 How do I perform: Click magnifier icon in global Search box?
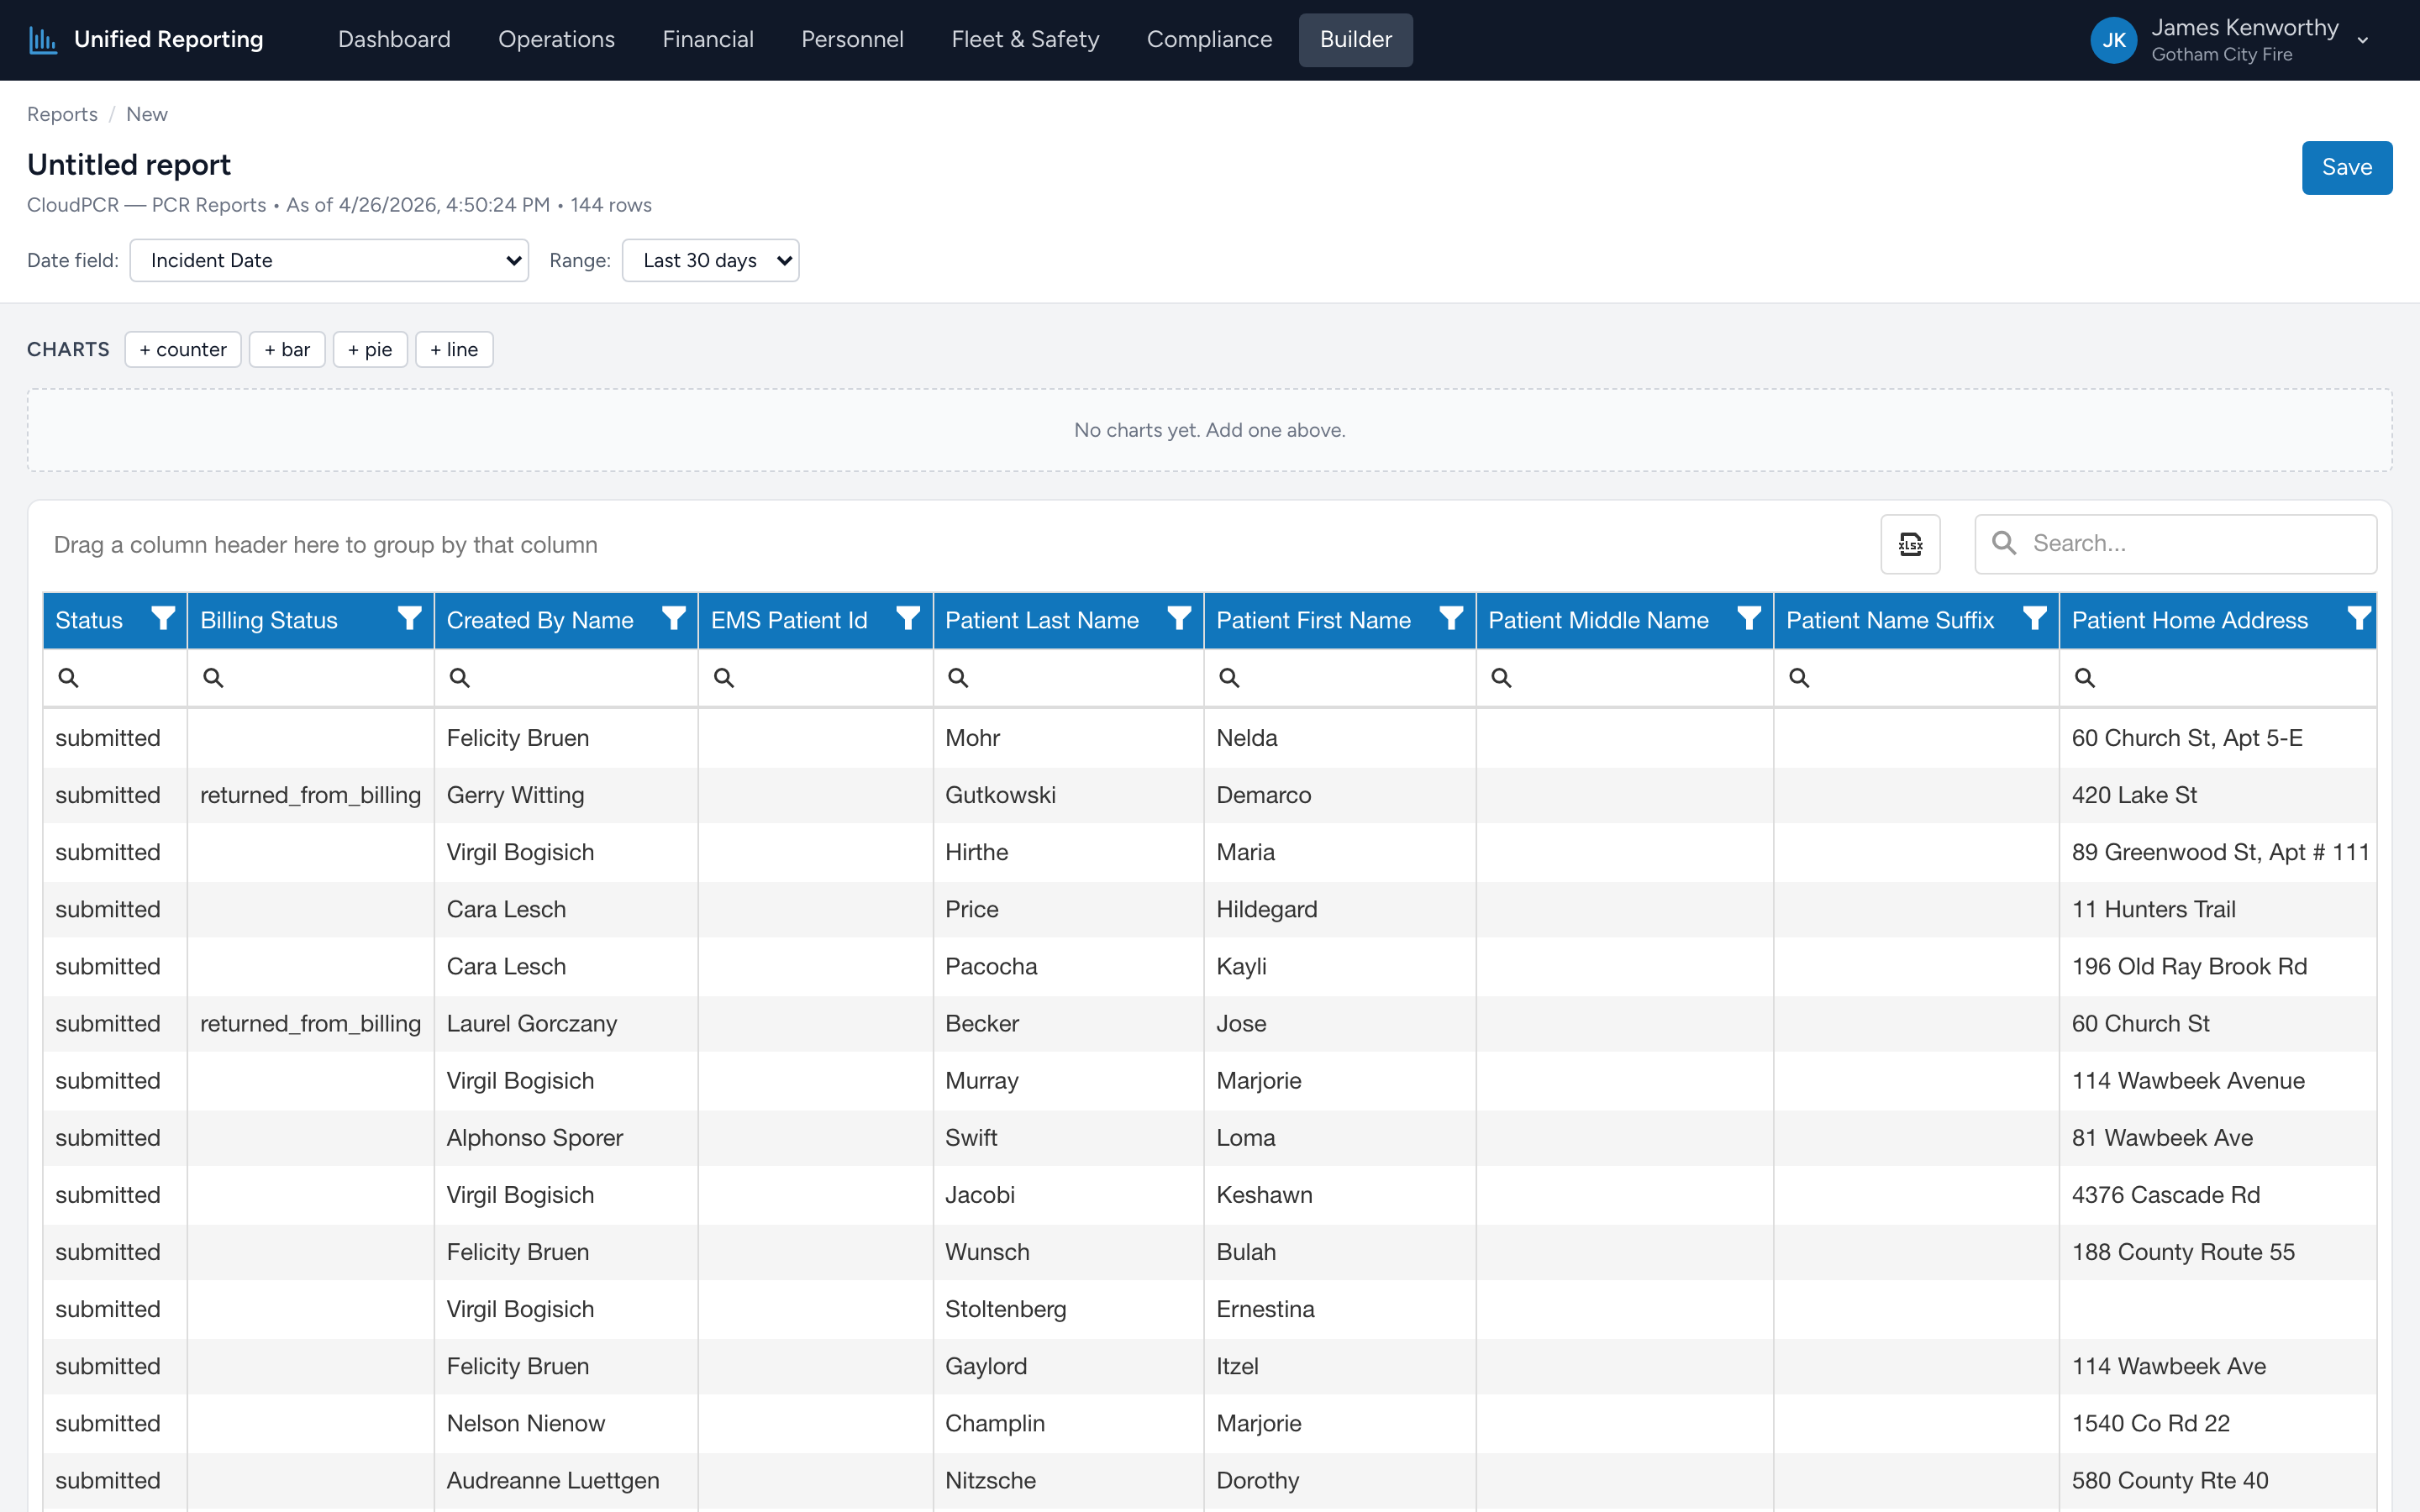2004,543
